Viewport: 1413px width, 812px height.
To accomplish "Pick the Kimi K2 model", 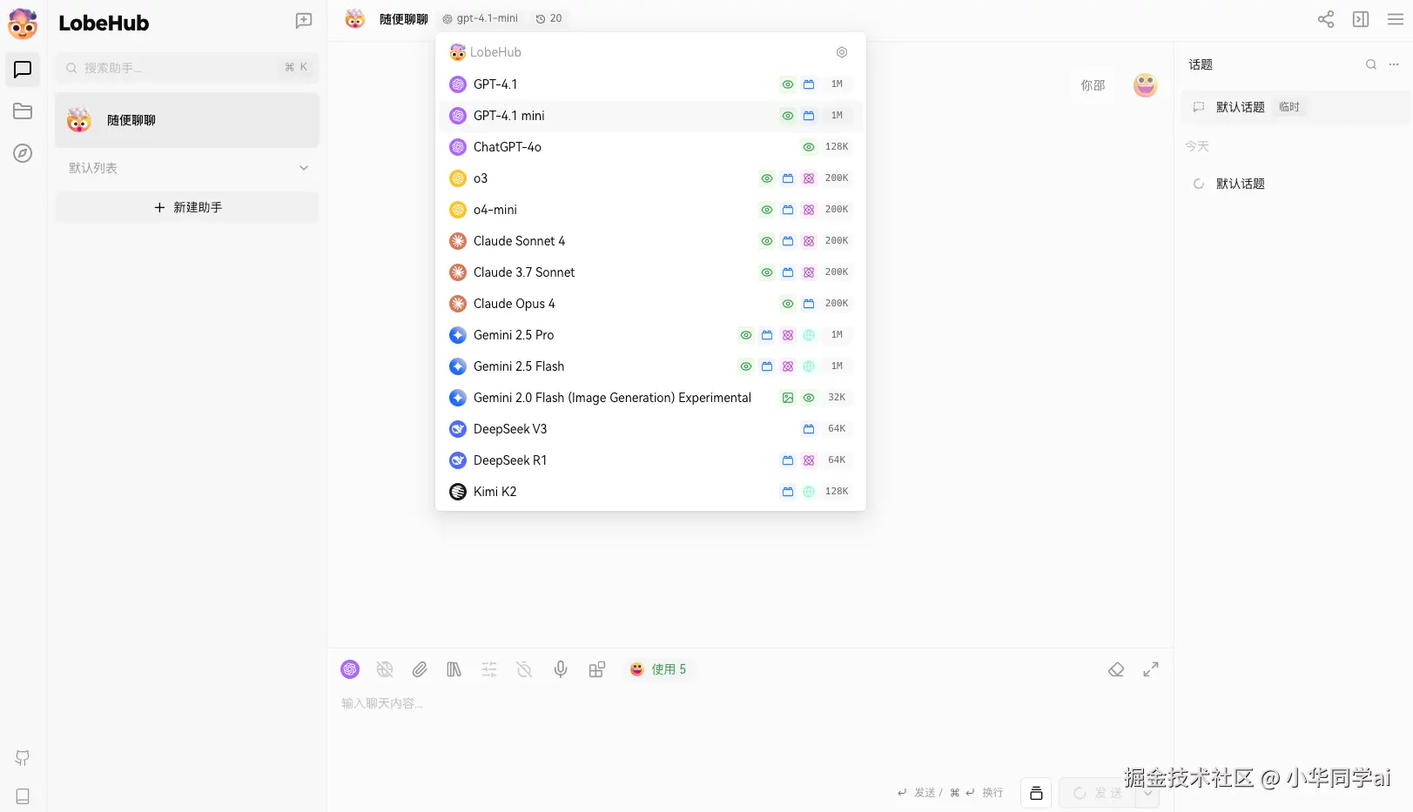I will [x=650, y=492].
